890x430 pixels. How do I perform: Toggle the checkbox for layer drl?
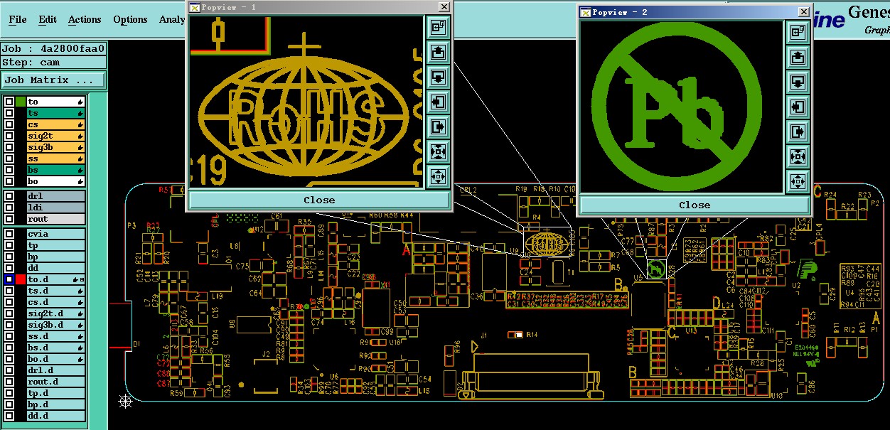coord(9,196)
